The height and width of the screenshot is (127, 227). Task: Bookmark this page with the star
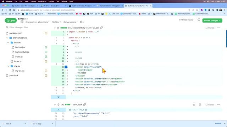[x=197, y=10]
